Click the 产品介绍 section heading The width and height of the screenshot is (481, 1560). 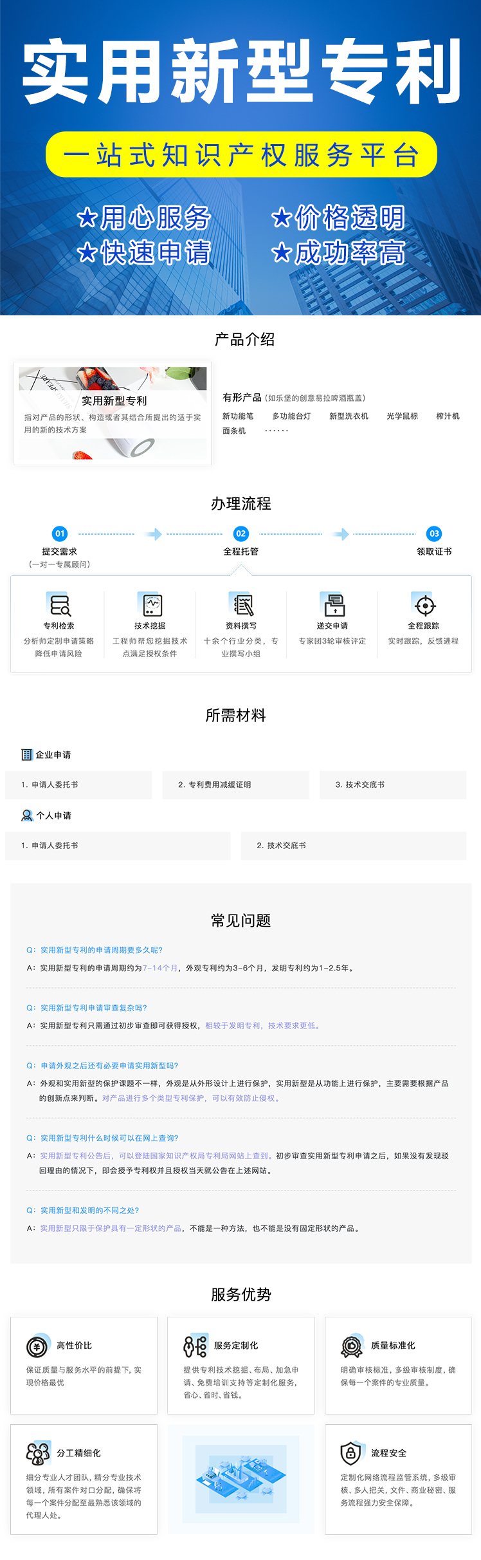point(244,340)
